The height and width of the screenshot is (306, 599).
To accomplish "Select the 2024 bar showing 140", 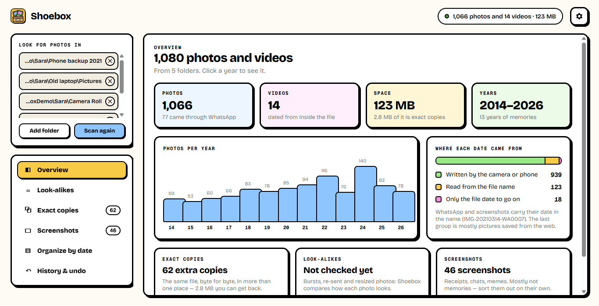I will click(365, 194).
